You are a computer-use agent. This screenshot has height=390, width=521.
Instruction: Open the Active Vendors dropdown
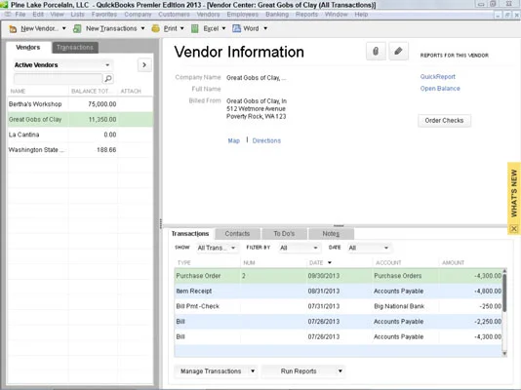point(62,65)
